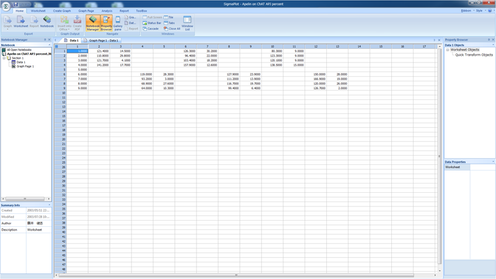Screen dimensions: 496x279
Task: Toggle the Status Bar option
Action: 153,23
